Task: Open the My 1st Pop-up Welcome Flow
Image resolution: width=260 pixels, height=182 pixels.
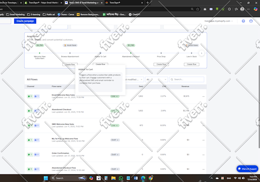Action: (x=65, y=139)
